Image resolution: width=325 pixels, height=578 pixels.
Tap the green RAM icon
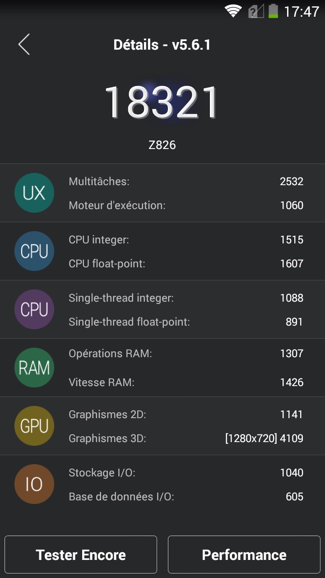click(34, 368)
